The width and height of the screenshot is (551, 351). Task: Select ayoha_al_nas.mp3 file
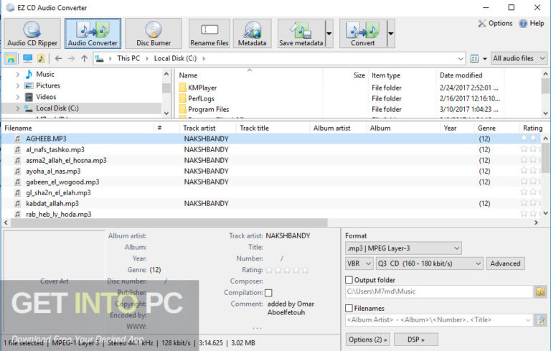(x=53, y=172)
